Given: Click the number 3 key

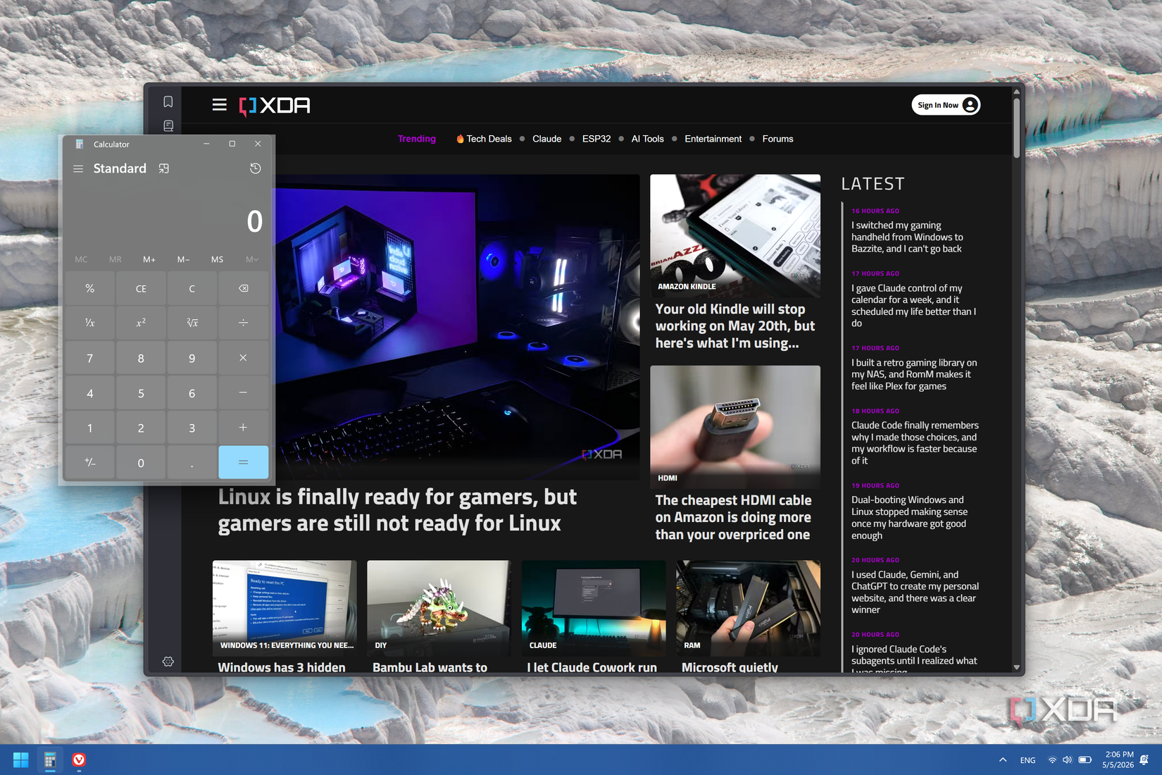Looking at the screenshot, I should [192, 428].
